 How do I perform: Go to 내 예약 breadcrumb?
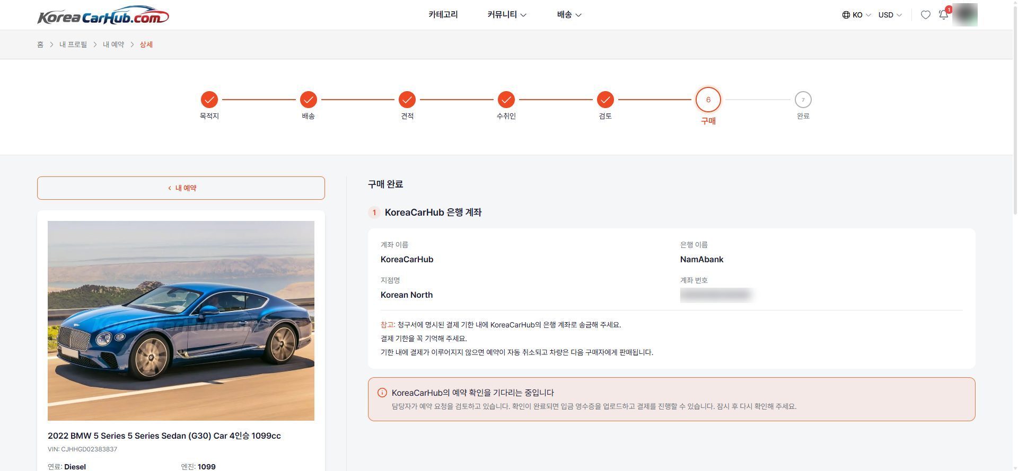click(113, 45)
